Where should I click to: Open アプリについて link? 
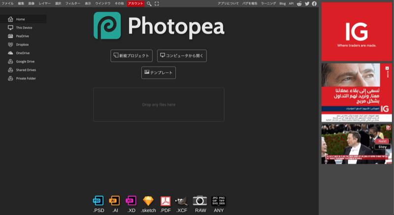(228, 3)
